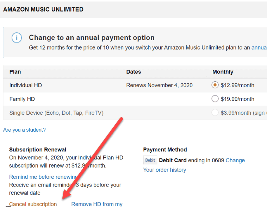Click the "Dates" column header
This screenshot has height=207, width=267.
point(133,72)
